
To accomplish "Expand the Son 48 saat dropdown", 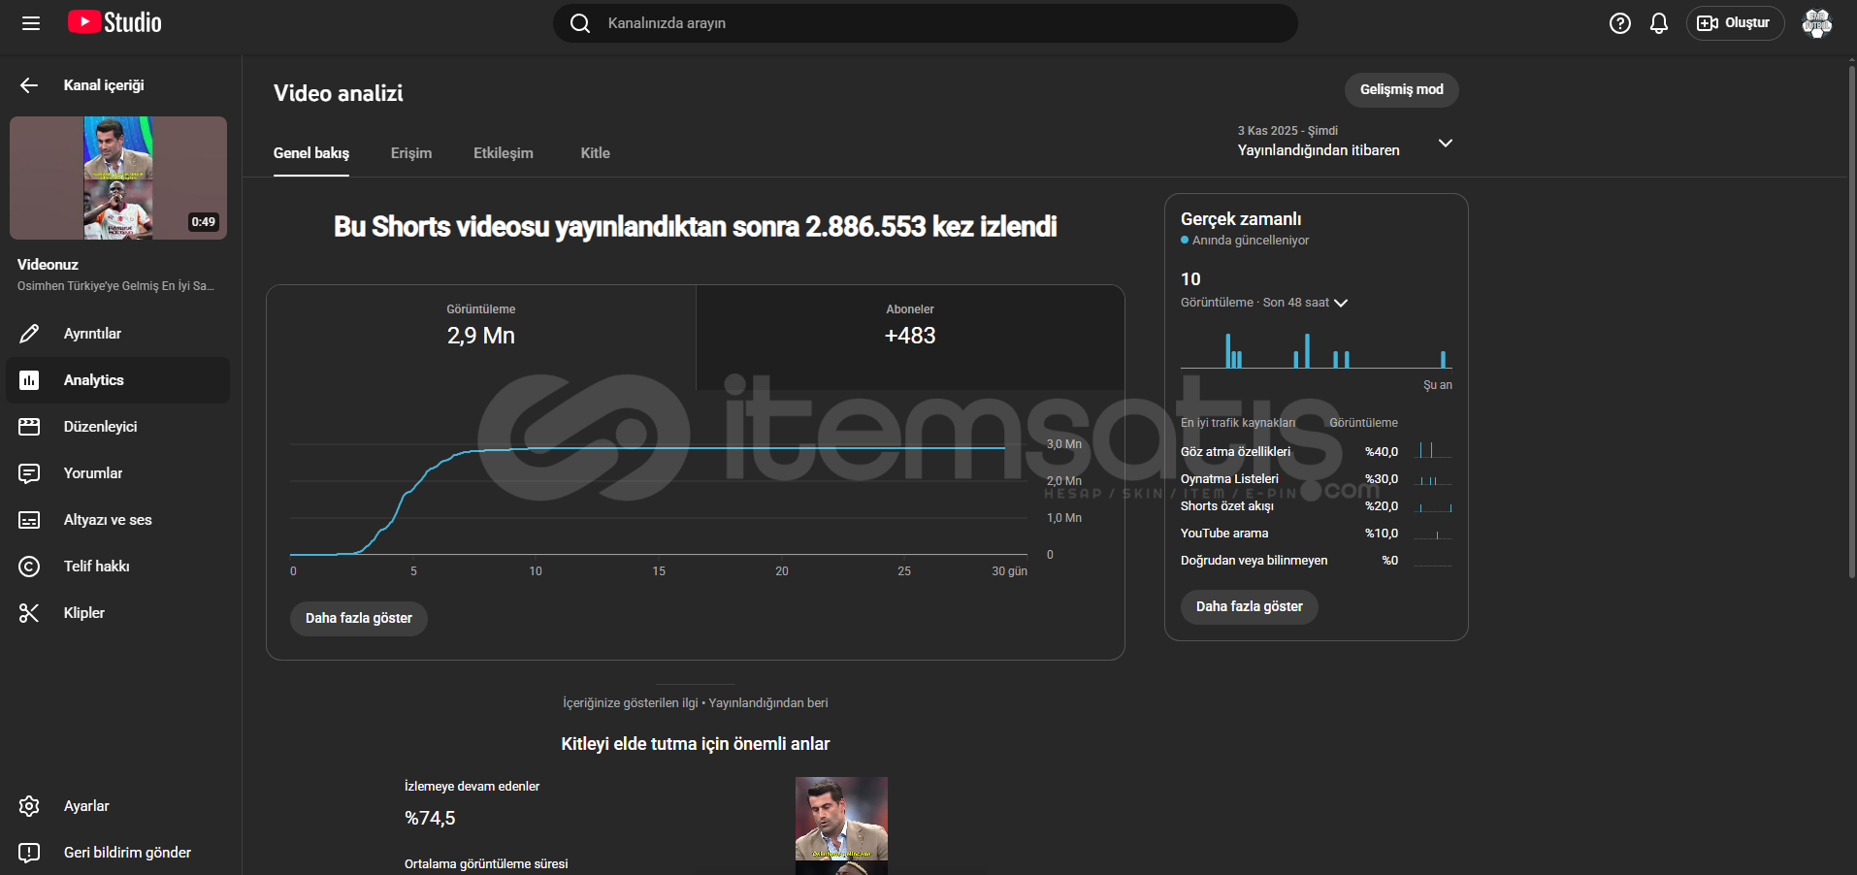I will coord(1341,303).
